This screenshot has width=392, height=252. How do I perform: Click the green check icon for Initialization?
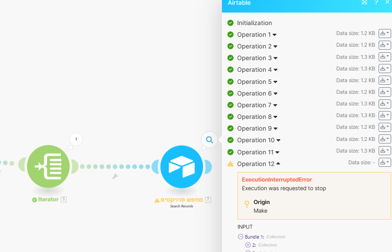point(230,23)
